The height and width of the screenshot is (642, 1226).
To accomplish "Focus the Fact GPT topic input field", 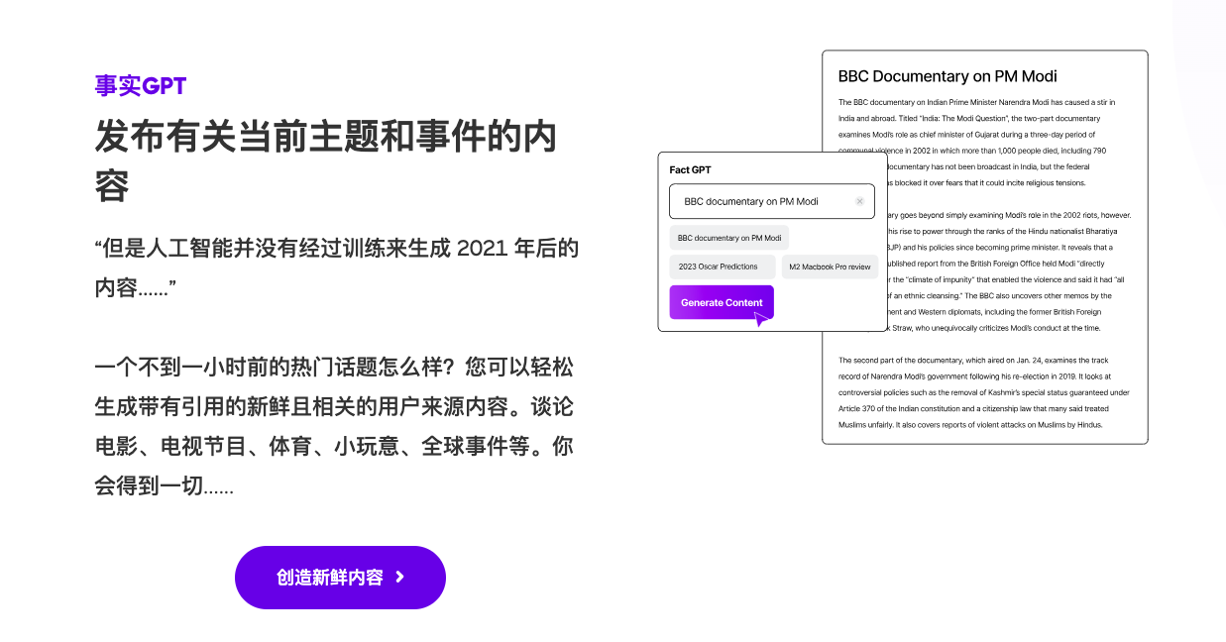I will point(758,201).
